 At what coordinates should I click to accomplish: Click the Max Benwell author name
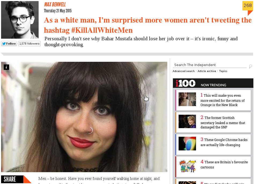55,4
